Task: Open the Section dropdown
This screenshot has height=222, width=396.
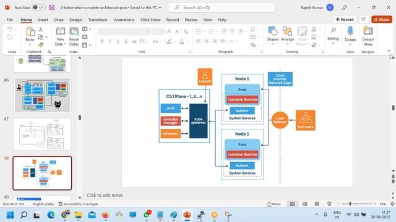Action: click(87, 45)
